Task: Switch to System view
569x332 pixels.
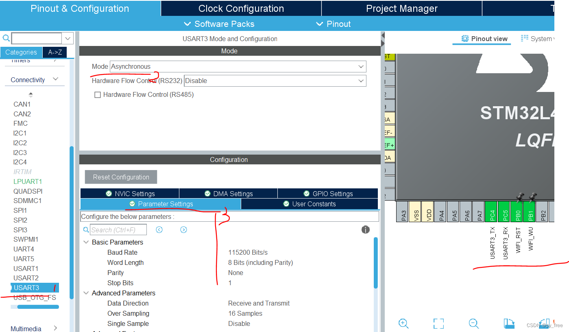Action: click(x=537, y=39)
